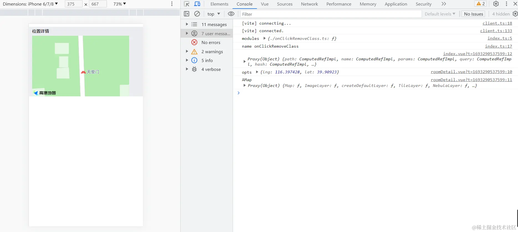Click the messages list icon

tap(194, 24)
